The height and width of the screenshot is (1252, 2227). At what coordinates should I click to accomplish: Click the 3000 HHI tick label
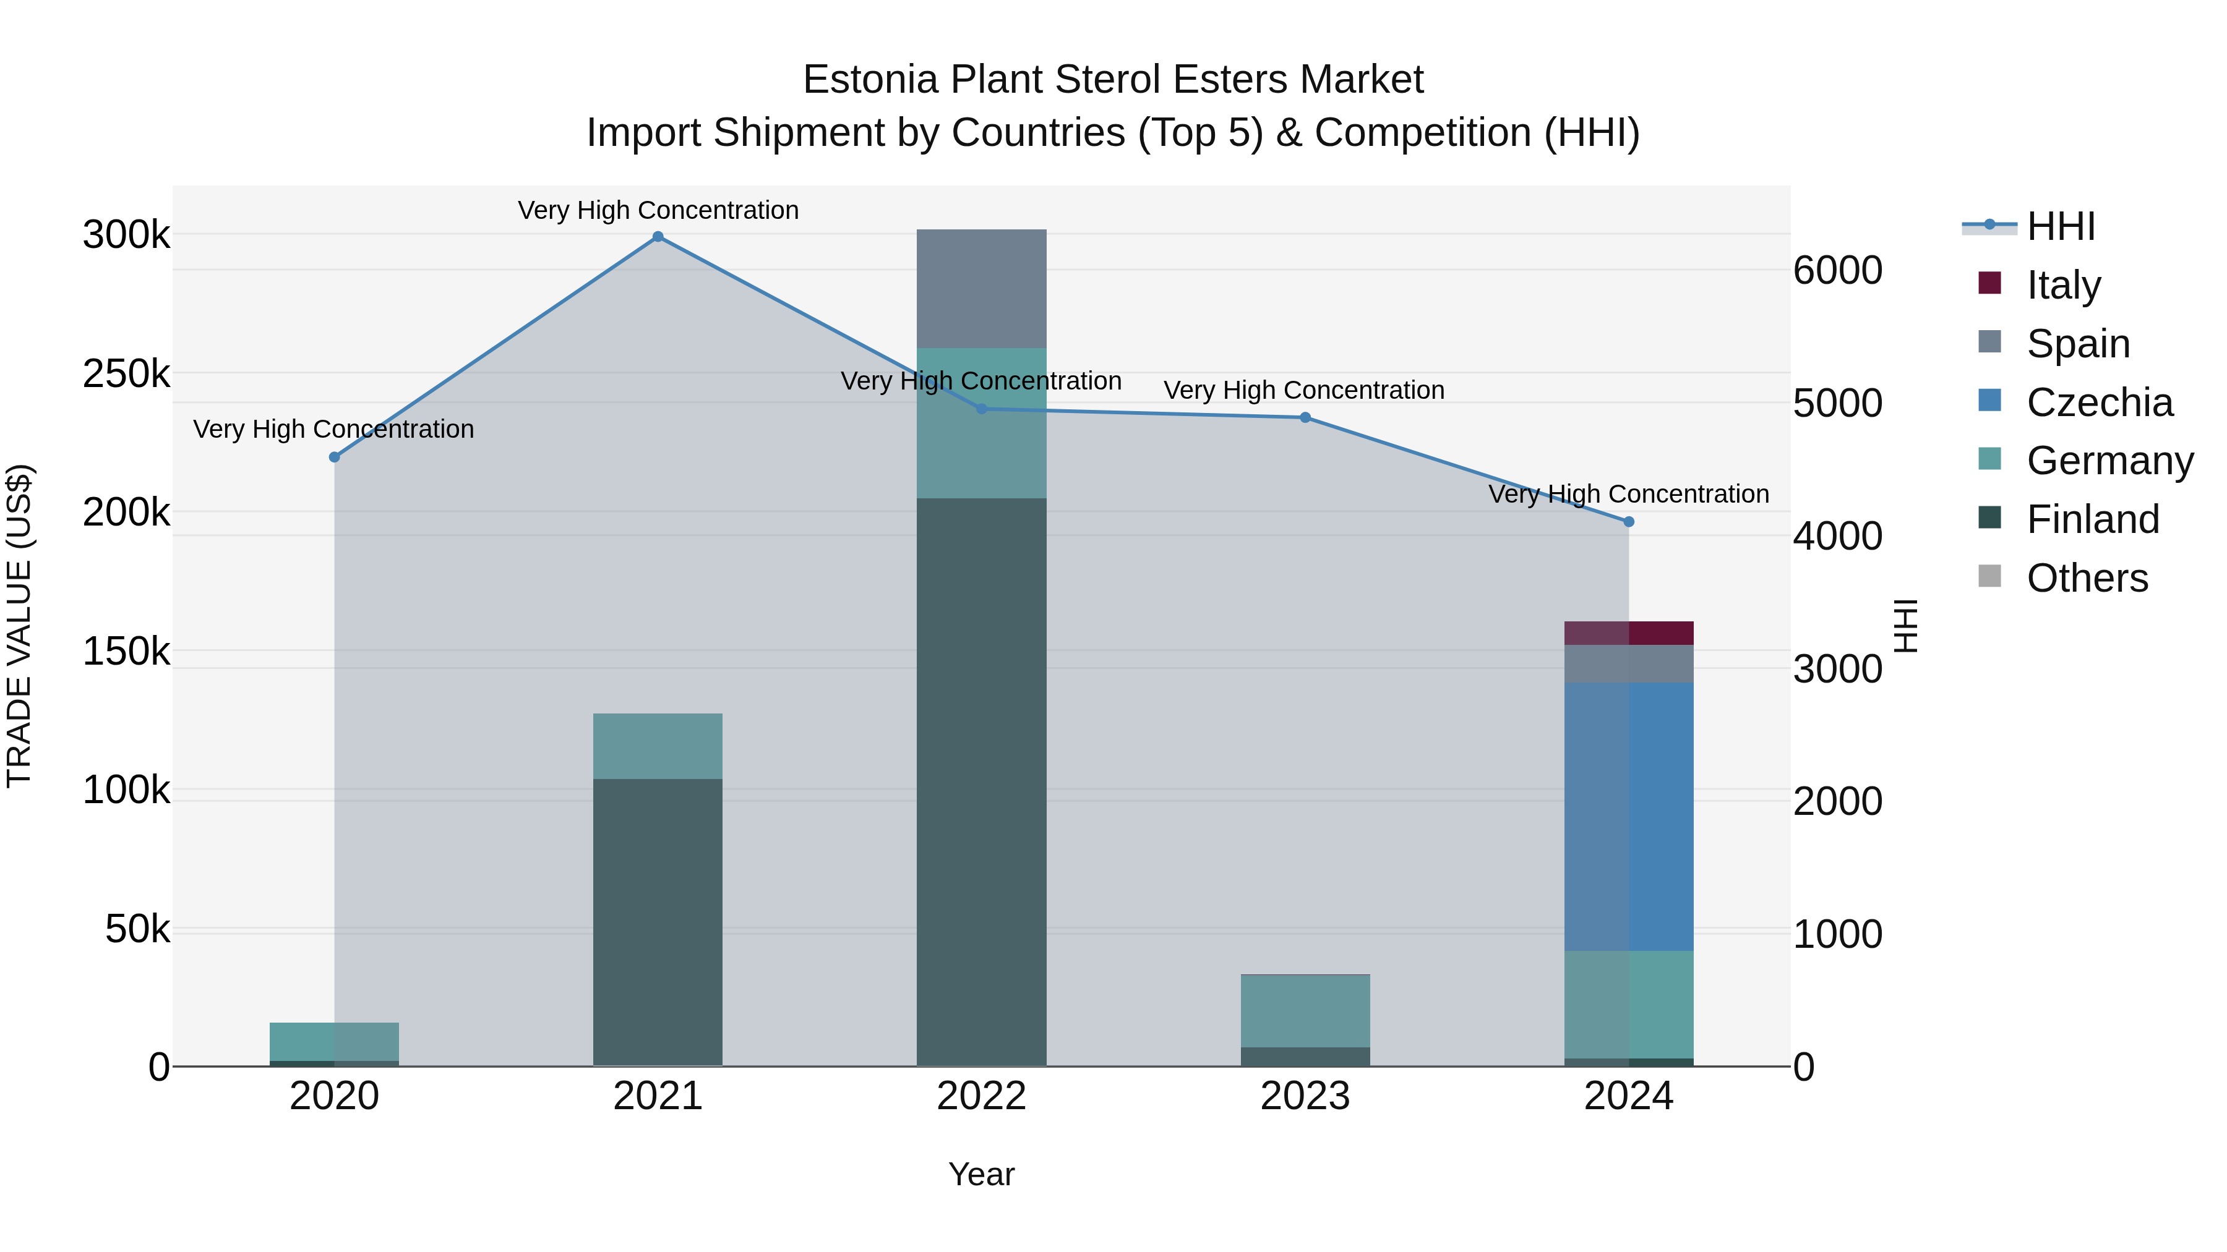tap(1838, 669)
